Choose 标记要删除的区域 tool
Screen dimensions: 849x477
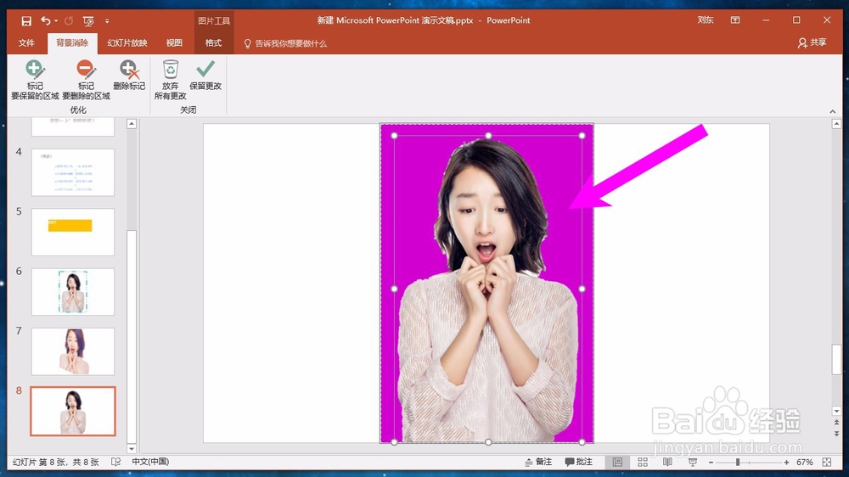(86, 80)
